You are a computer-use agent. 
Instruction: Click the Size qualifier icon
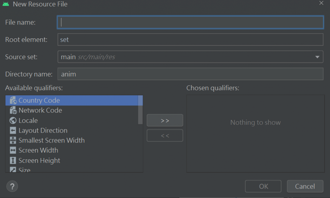[x=13, y=170]
